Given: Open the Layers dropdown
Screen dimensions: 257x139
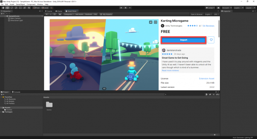Looking at the screenshot, I should pyautogui.click(x=239, y=8).
